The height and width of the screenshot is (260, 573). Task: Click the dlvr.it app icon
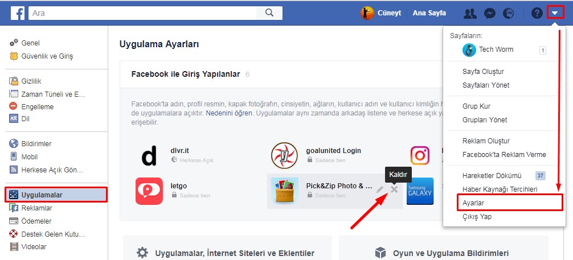[x=149, y=155]
